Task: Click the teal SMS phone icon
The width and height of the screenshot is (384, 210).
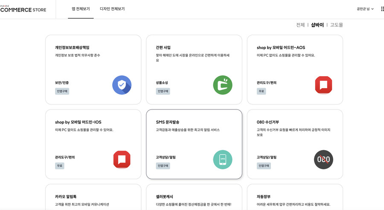Action: click(223, 160)
